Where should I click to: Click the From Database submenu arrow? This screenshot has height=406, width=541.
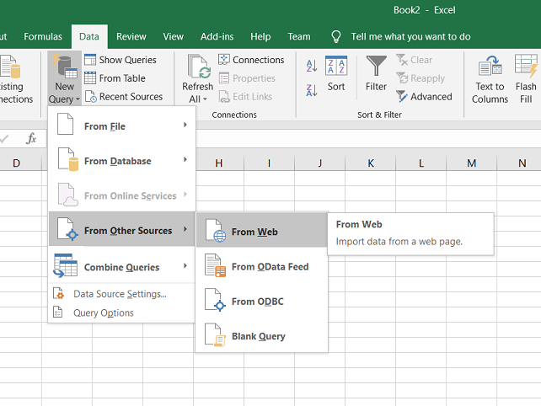point(185,159)
